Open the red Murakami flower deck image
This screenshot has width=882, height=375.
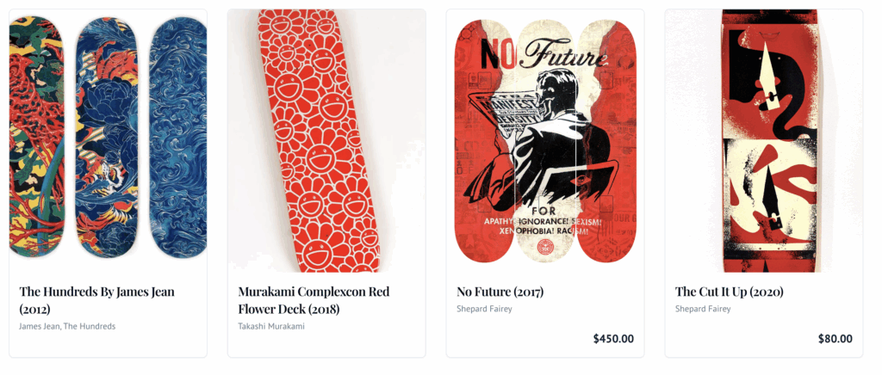click(x=326, y=138)
